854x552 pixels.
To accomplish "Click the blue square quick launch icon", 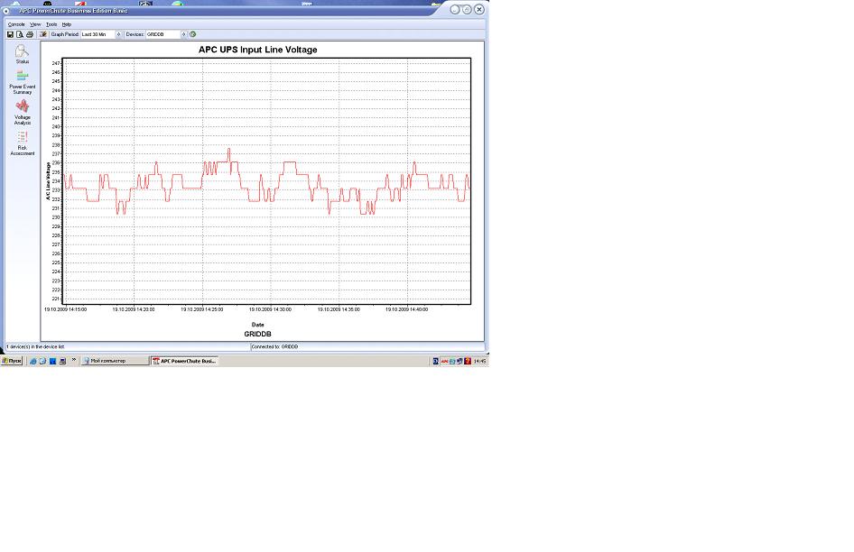I will tap(53, 361).
